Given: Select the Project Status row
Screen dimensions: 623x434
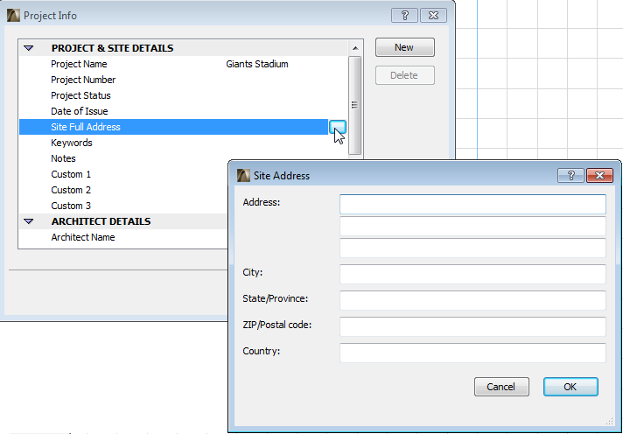Looking at the screenshot, I should pos(184,95).
